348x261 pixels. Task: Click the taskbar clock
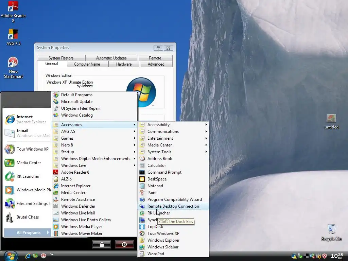(337, 256)
